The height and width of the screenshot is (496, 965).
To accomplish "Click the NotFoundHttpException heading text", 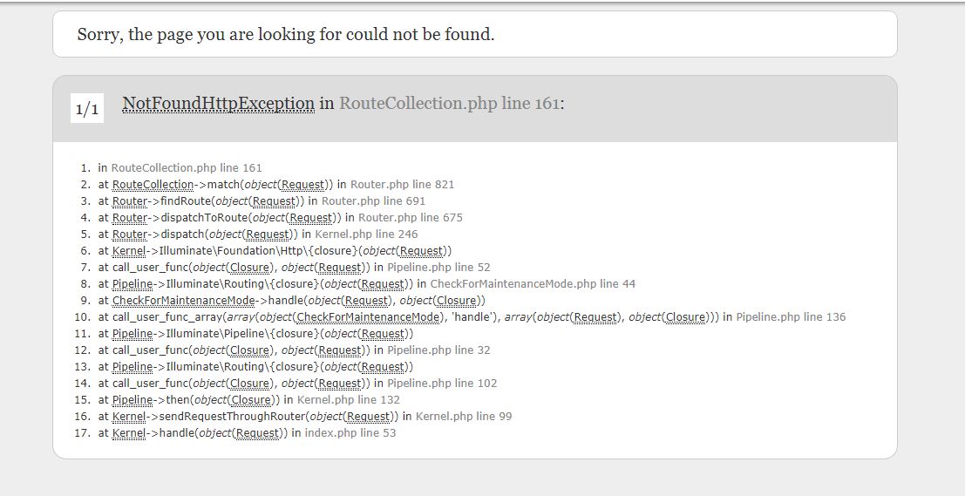I will pos(218,104).
